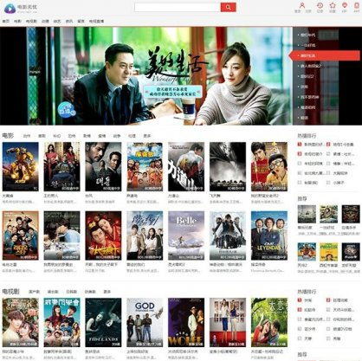Open the Belle movie poster

tap(186, 235)
